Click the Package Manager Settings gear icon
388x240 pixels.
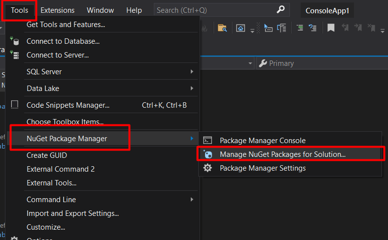pos(208,168)
